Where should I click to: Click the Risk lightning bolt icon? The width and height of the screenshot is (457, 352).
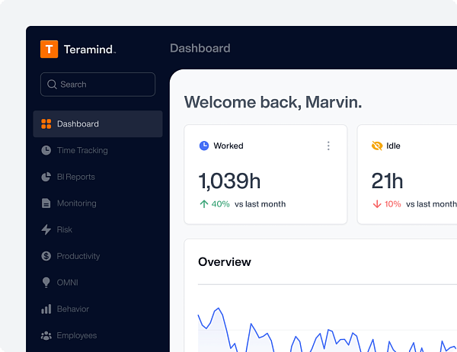click(x=46, y=229)
